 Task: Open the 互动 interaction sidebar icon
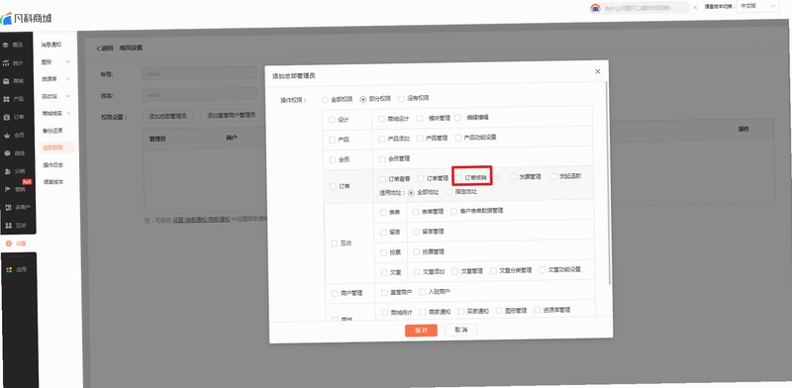(x=8, y=226)
